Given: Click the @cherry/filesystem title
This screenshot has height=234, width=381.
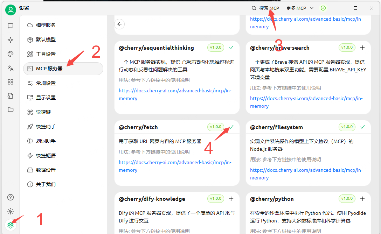Looking at the screenshot, I should [277, 127].
